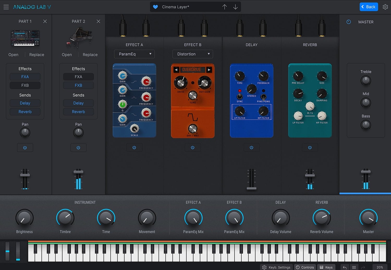Click the DRIVE knob on Overdrive pedal
This screenshot has height=270, width=391.
181,83
